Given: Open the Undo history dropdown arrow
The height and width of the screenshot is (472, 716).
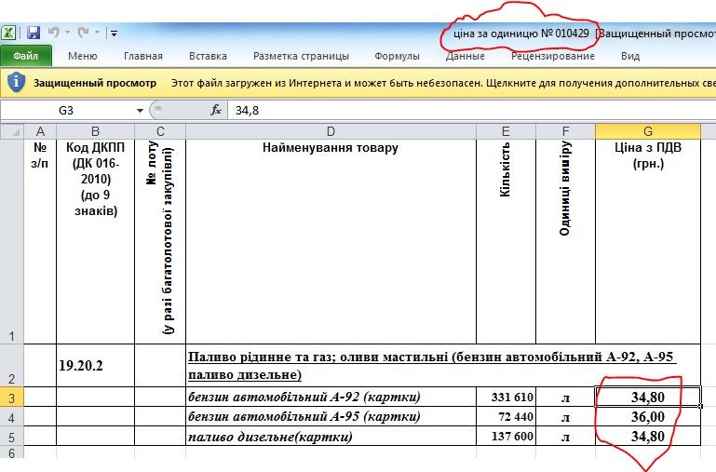Looking at the screenshot, I should (x=68, y=33).
